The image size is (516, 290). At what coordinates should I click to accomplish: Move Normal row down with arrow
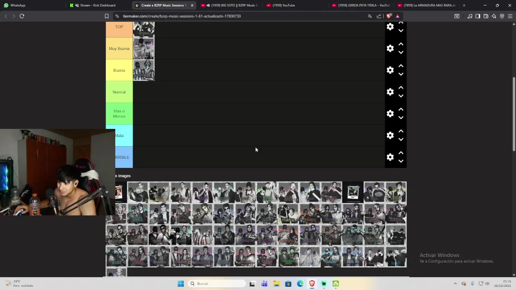coord(401,96)
